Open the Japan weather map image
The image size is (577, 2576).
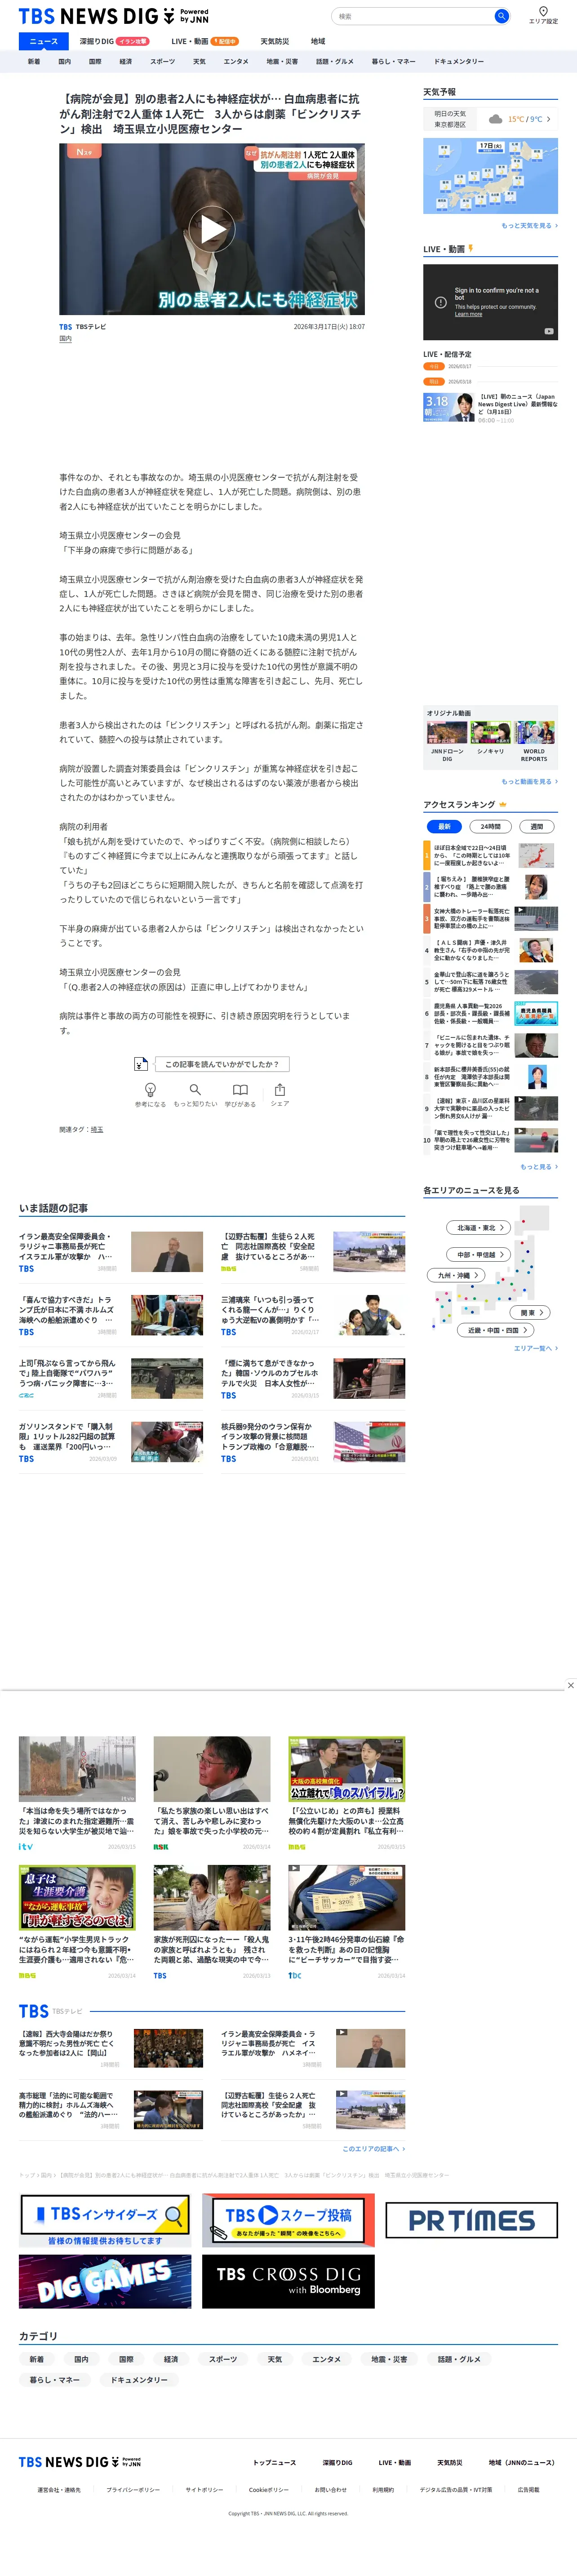click(x=490, y=176)
